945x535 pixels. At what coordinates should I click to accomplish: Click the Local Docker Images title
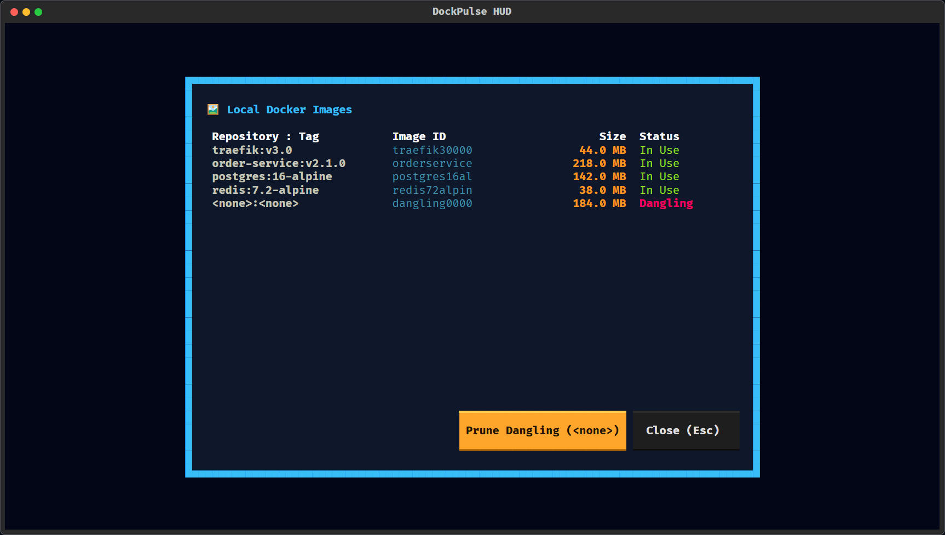(290, 110)
